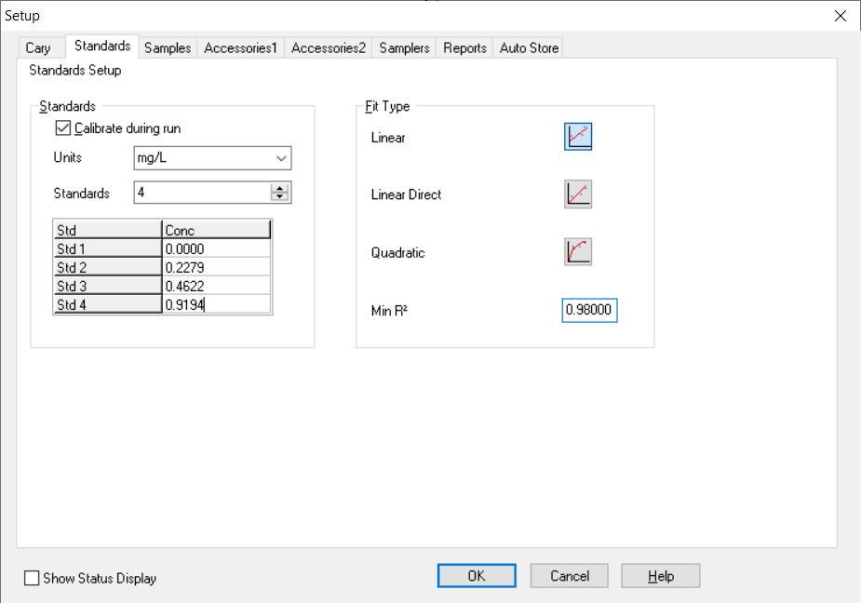Select the Linear fit type icon
The height and width of the screenshot is (603, 861).
point(578,137)
